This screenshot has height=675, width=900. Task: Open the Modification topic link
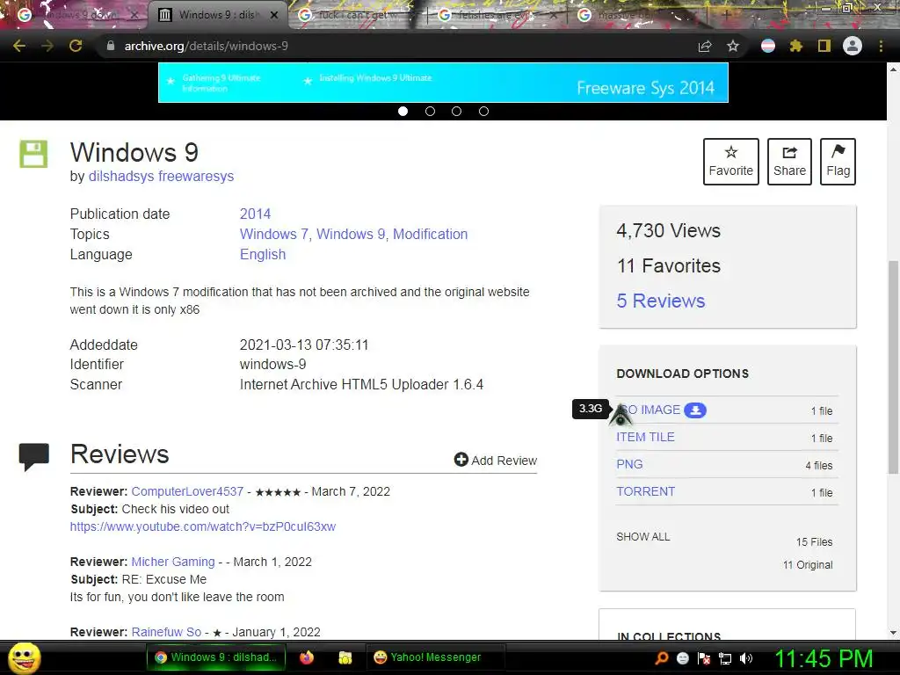[431, 234]
